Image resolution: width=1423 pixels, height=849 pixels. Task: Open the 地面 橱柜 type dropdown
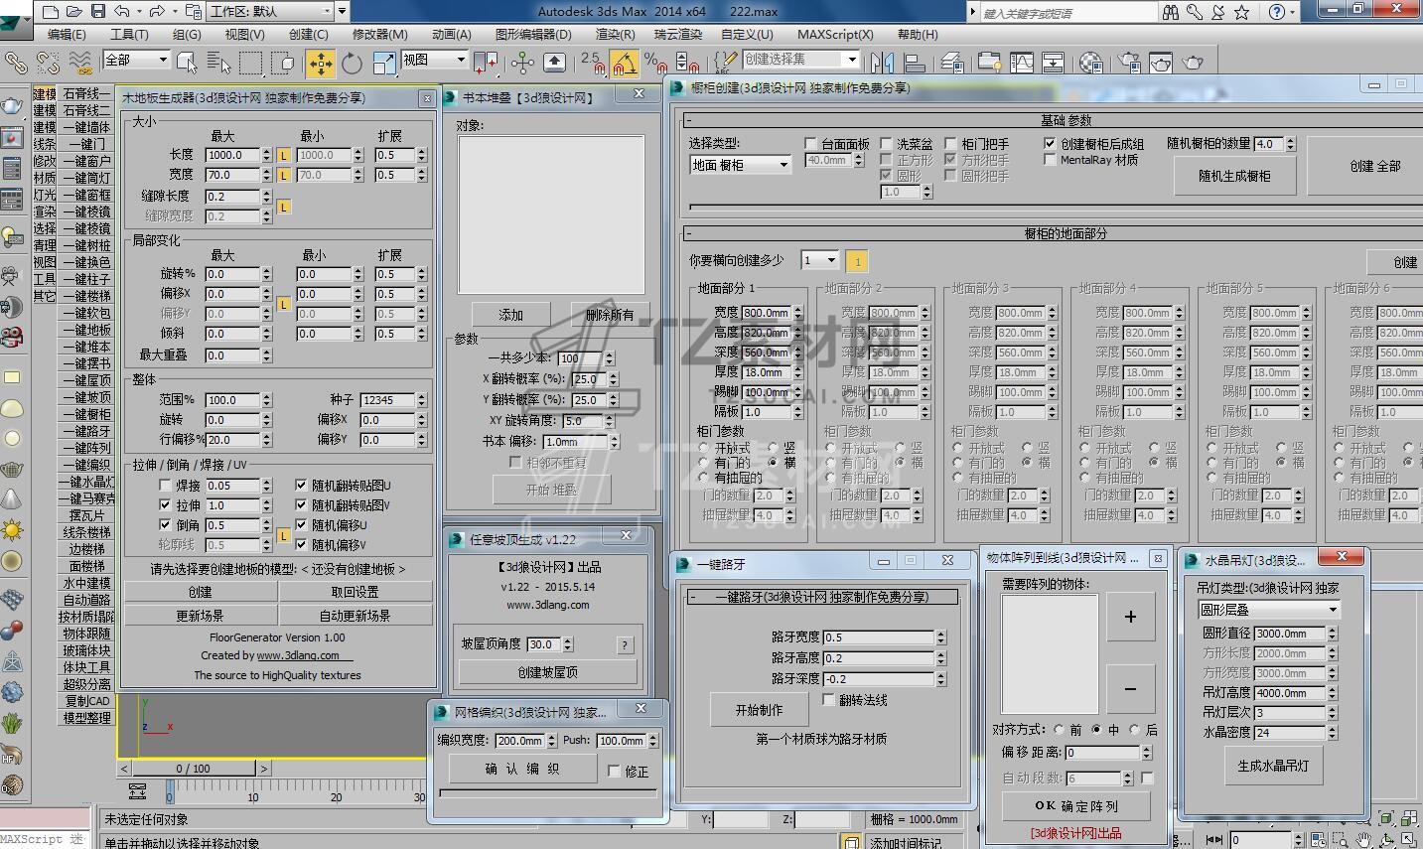pyautogui.click(x=741, y=165)
